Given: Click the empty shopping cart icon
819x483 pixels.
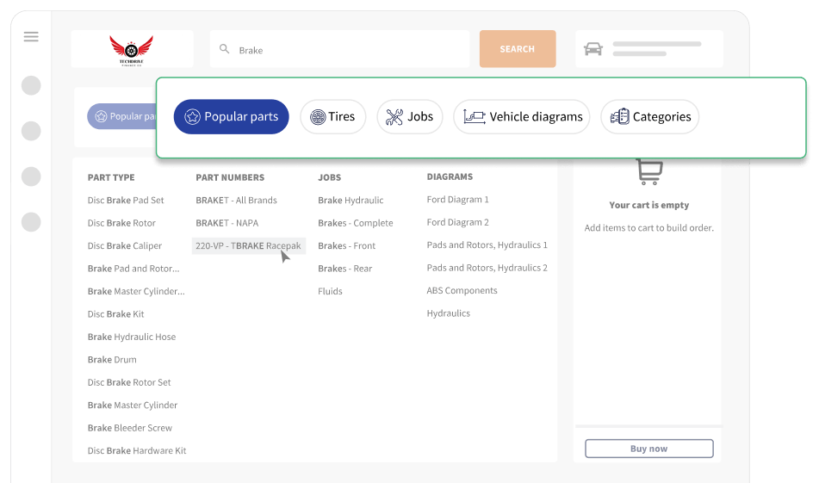Looking at the screenshot, I should pyautogui.click(x=649, y=172).
